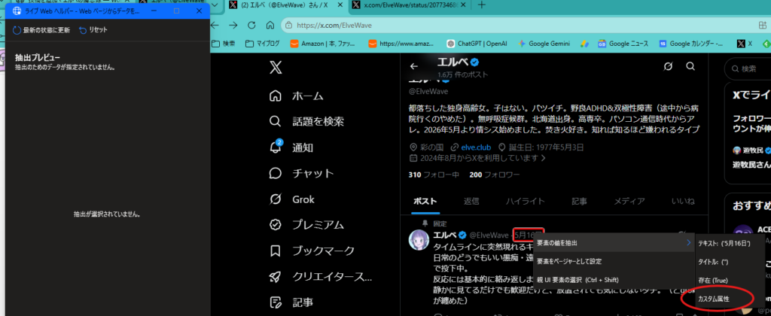Open the elve.club profile link

476,147
